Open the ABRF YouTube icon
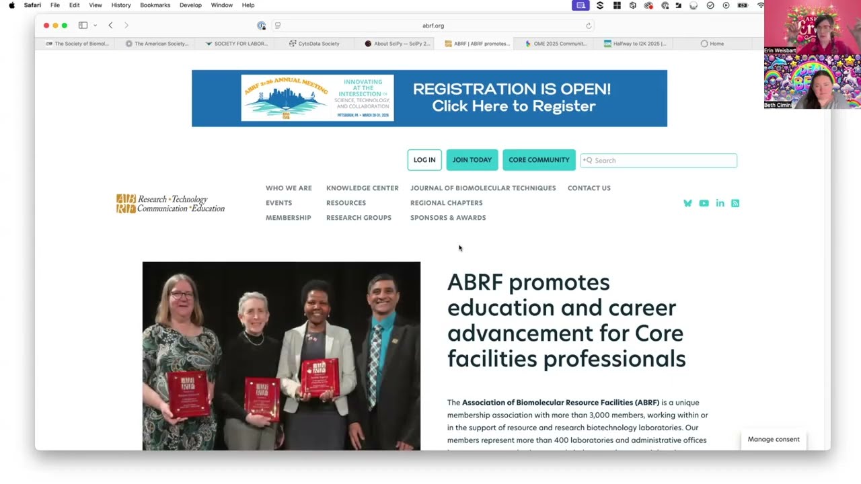Image resolution: width=861 pixels, height=484 pixels. tap(704, 203)
